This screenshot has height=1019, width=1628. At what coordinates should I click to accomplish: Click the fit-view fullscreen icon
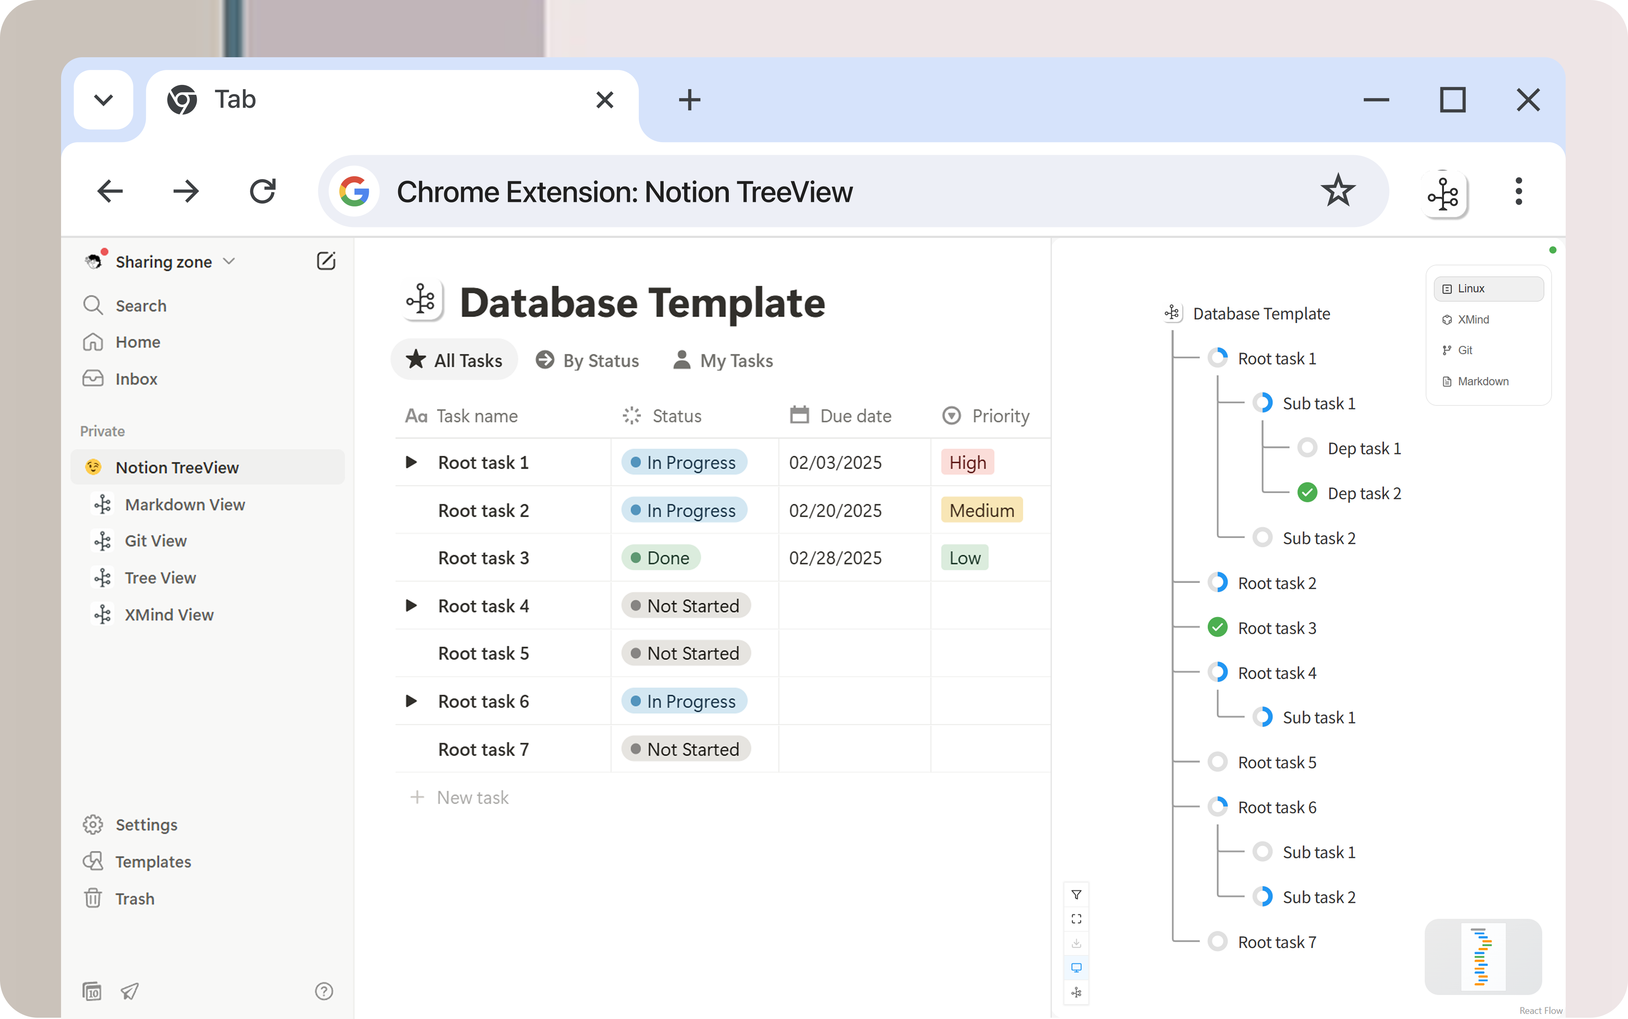[x=1076, y=918]
